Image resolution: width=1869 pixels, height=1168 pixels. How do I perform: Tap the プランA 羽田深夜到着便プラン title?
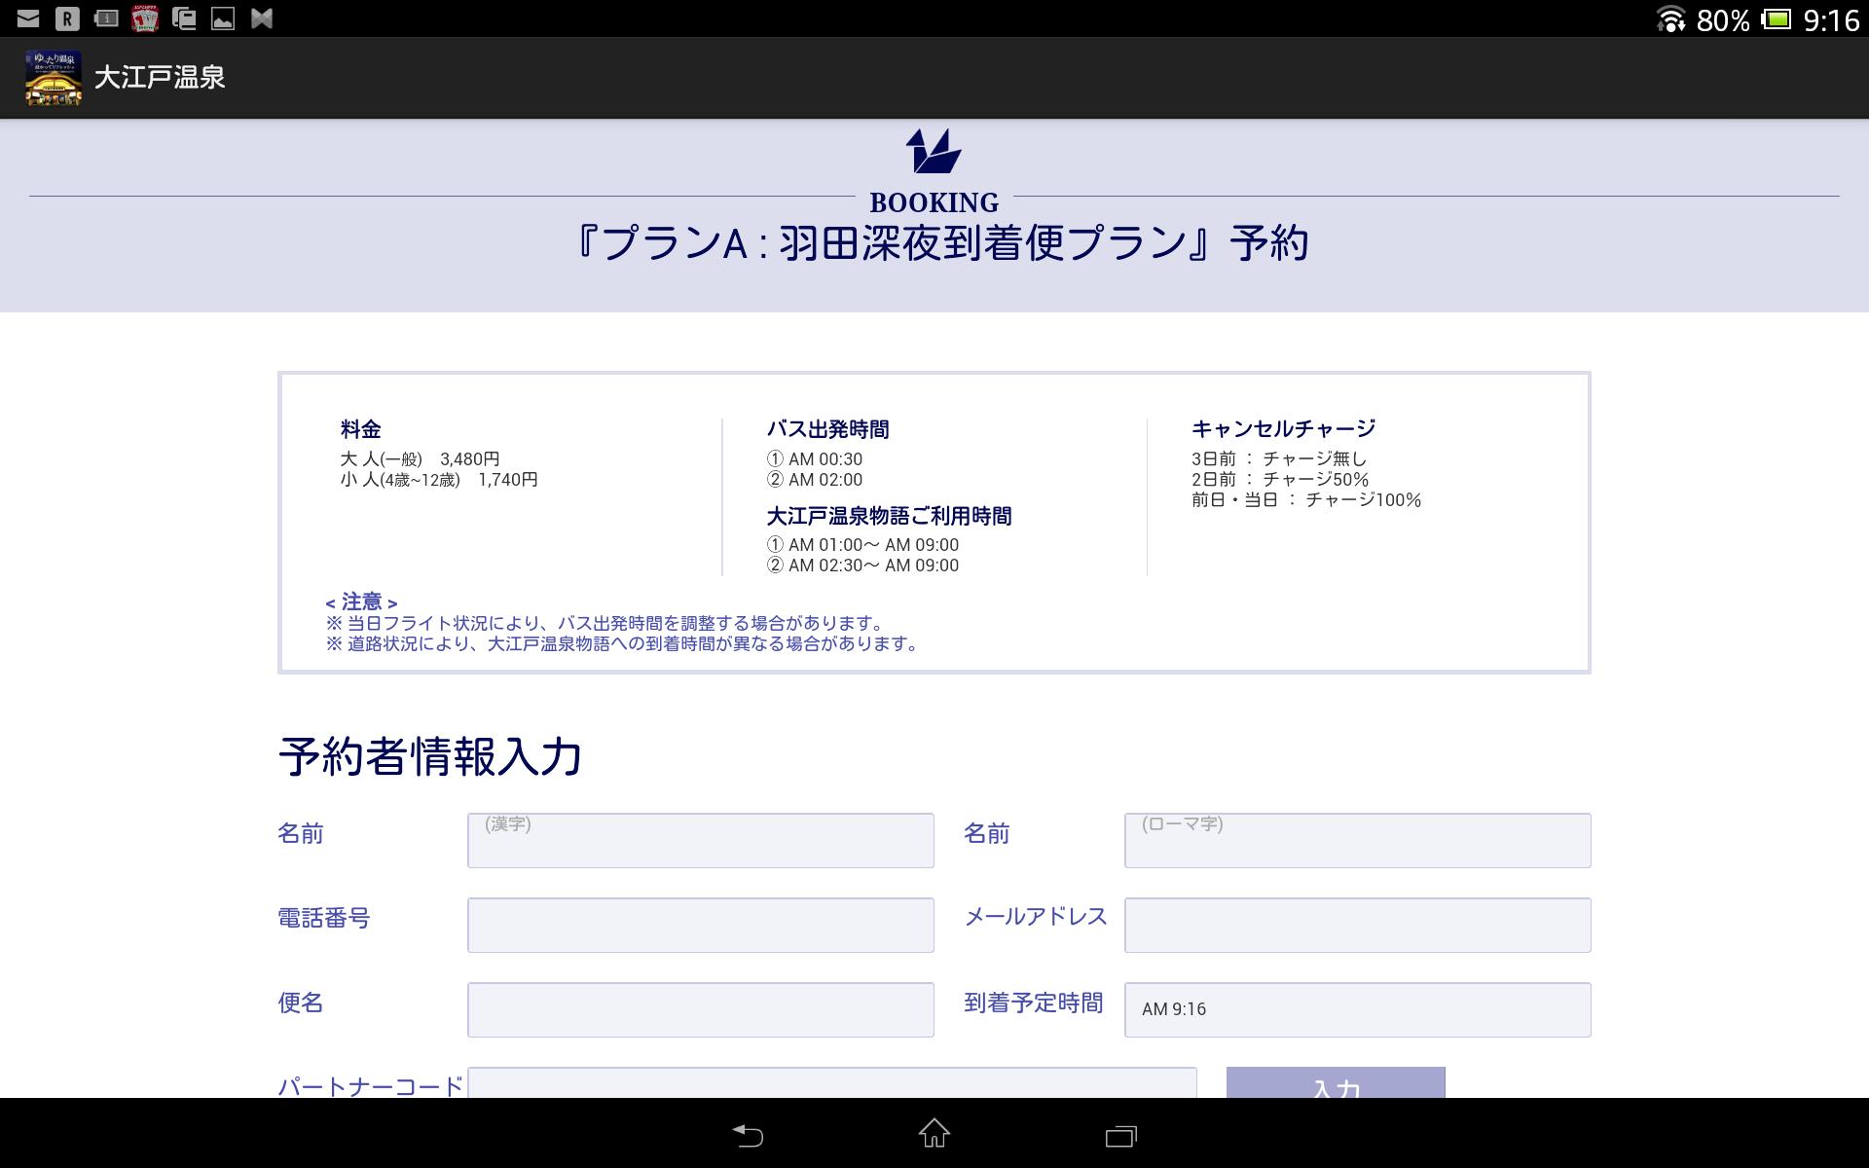[x=940, y=243]
